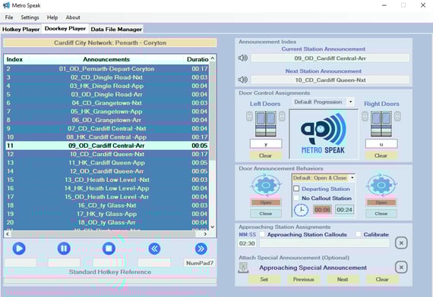Open the Help menu
433x297 pixels.
point(52,17)
